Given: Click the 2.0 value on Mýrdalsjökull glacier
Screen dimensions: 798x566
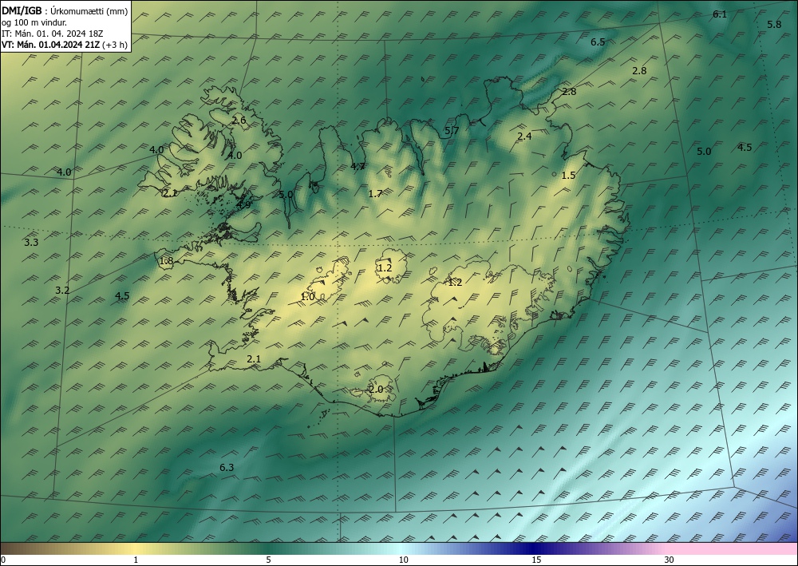Looking at the screenshot, I should coord(376,390).
